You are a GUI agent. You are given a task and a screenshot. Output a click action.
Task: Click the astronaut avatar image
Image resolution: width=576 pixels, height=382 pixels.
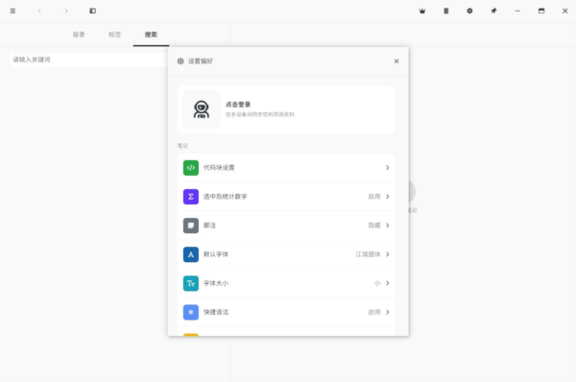[x=202, y=109]
